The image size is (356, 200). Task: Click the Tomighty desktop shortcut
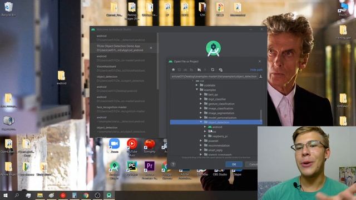point(150,146)
